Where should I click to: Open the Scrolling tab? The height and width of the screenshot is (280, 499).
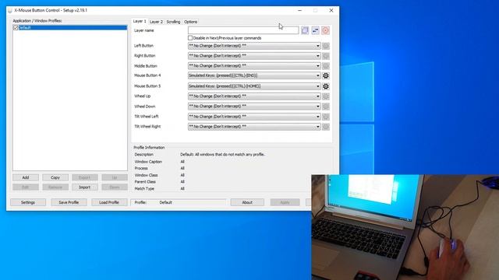click(x=173, y=22)
